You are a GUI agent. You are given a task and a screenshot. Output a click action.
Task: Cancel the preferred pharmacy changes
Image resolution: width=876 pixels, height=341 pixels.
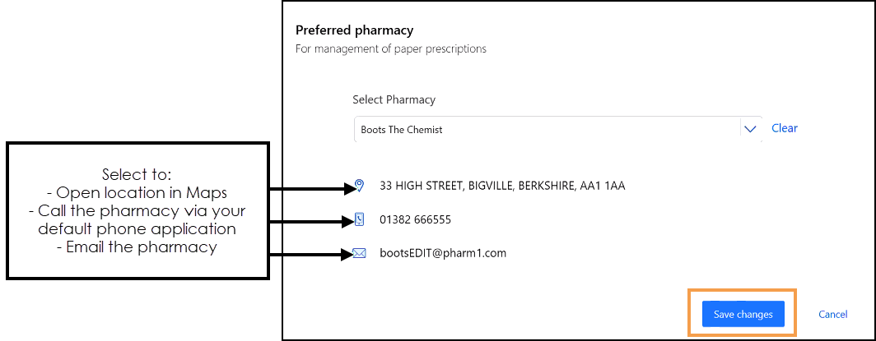832,315
